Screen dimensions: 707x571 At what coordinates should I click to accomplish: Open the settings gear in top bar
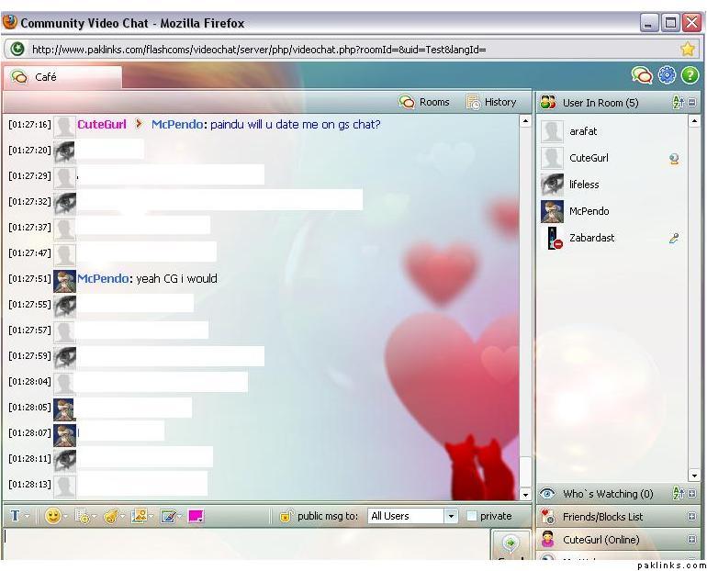click(x=667, y=76)
